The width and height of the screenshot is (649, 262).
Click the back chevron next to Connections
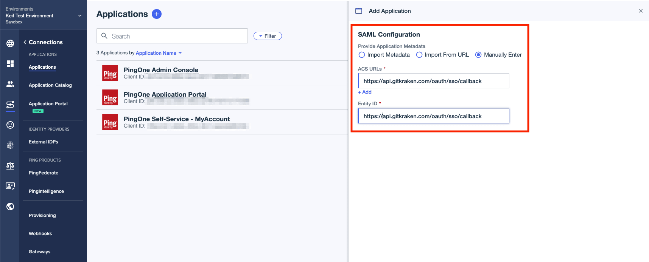[x=25, y=42]
